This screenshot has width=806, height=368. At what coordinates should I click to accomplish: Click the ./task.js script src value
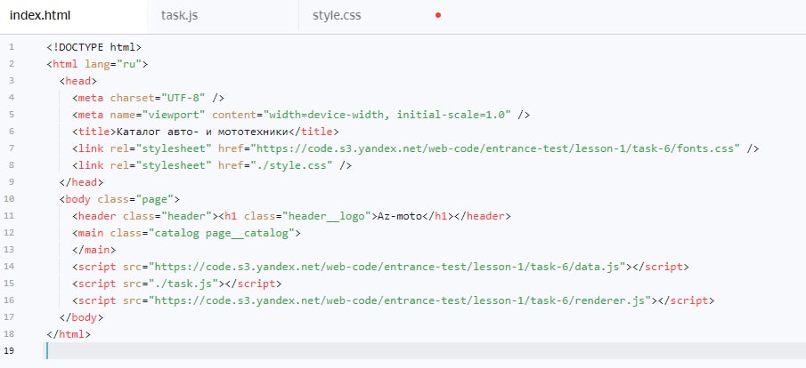183,284
